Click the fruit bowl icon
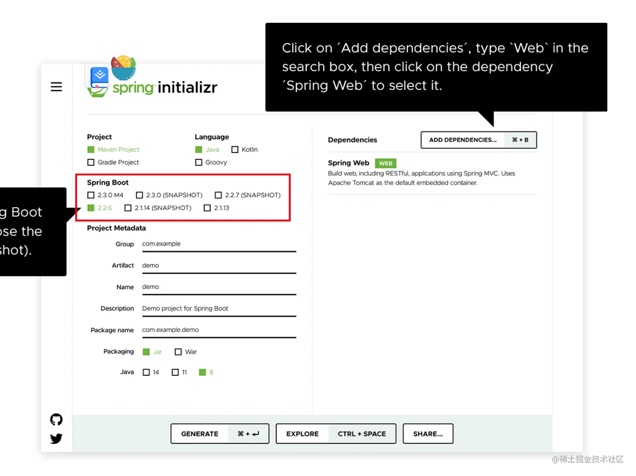Screen dimensions: 636x476 pos(123,68)
